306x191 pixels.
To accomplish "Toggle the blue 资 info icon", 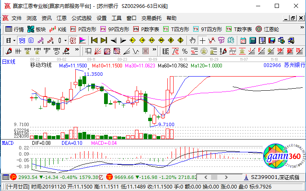I will pyautogui.click(x=22, y=41).
